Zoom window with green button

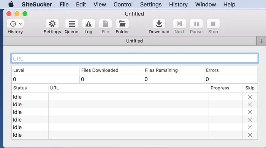click(25, 14)
